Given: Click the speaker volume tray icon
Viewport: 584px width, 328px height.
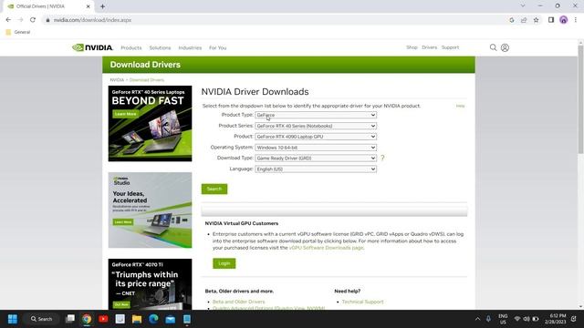Looking at the screenshot, I should [527, 319].
